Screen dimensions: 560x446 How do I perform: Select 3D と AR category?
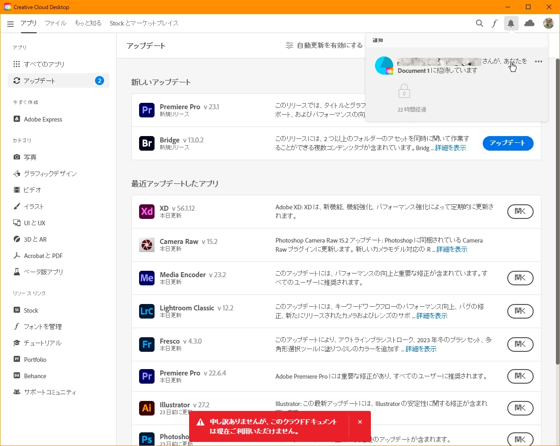(59, 239)
